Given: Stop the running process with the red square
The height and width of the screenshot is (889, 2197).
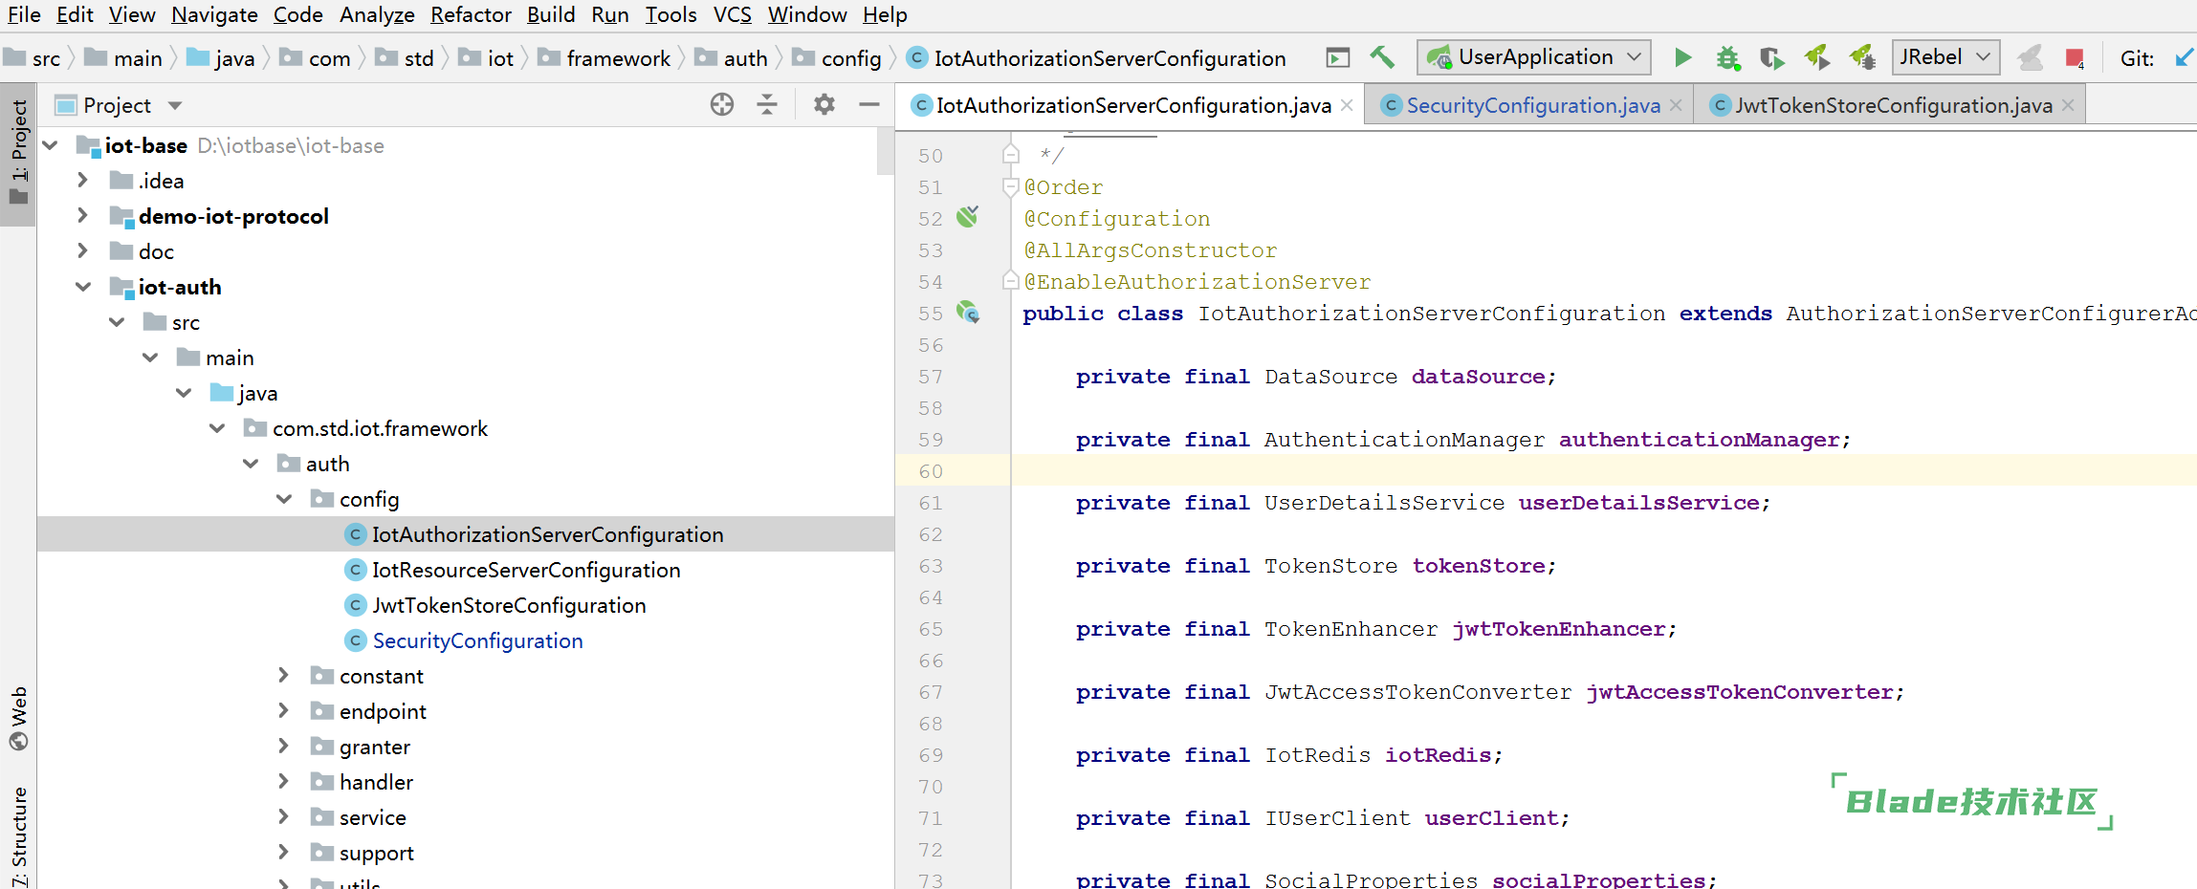Looking at the screenshot, I should (2075, 58).
